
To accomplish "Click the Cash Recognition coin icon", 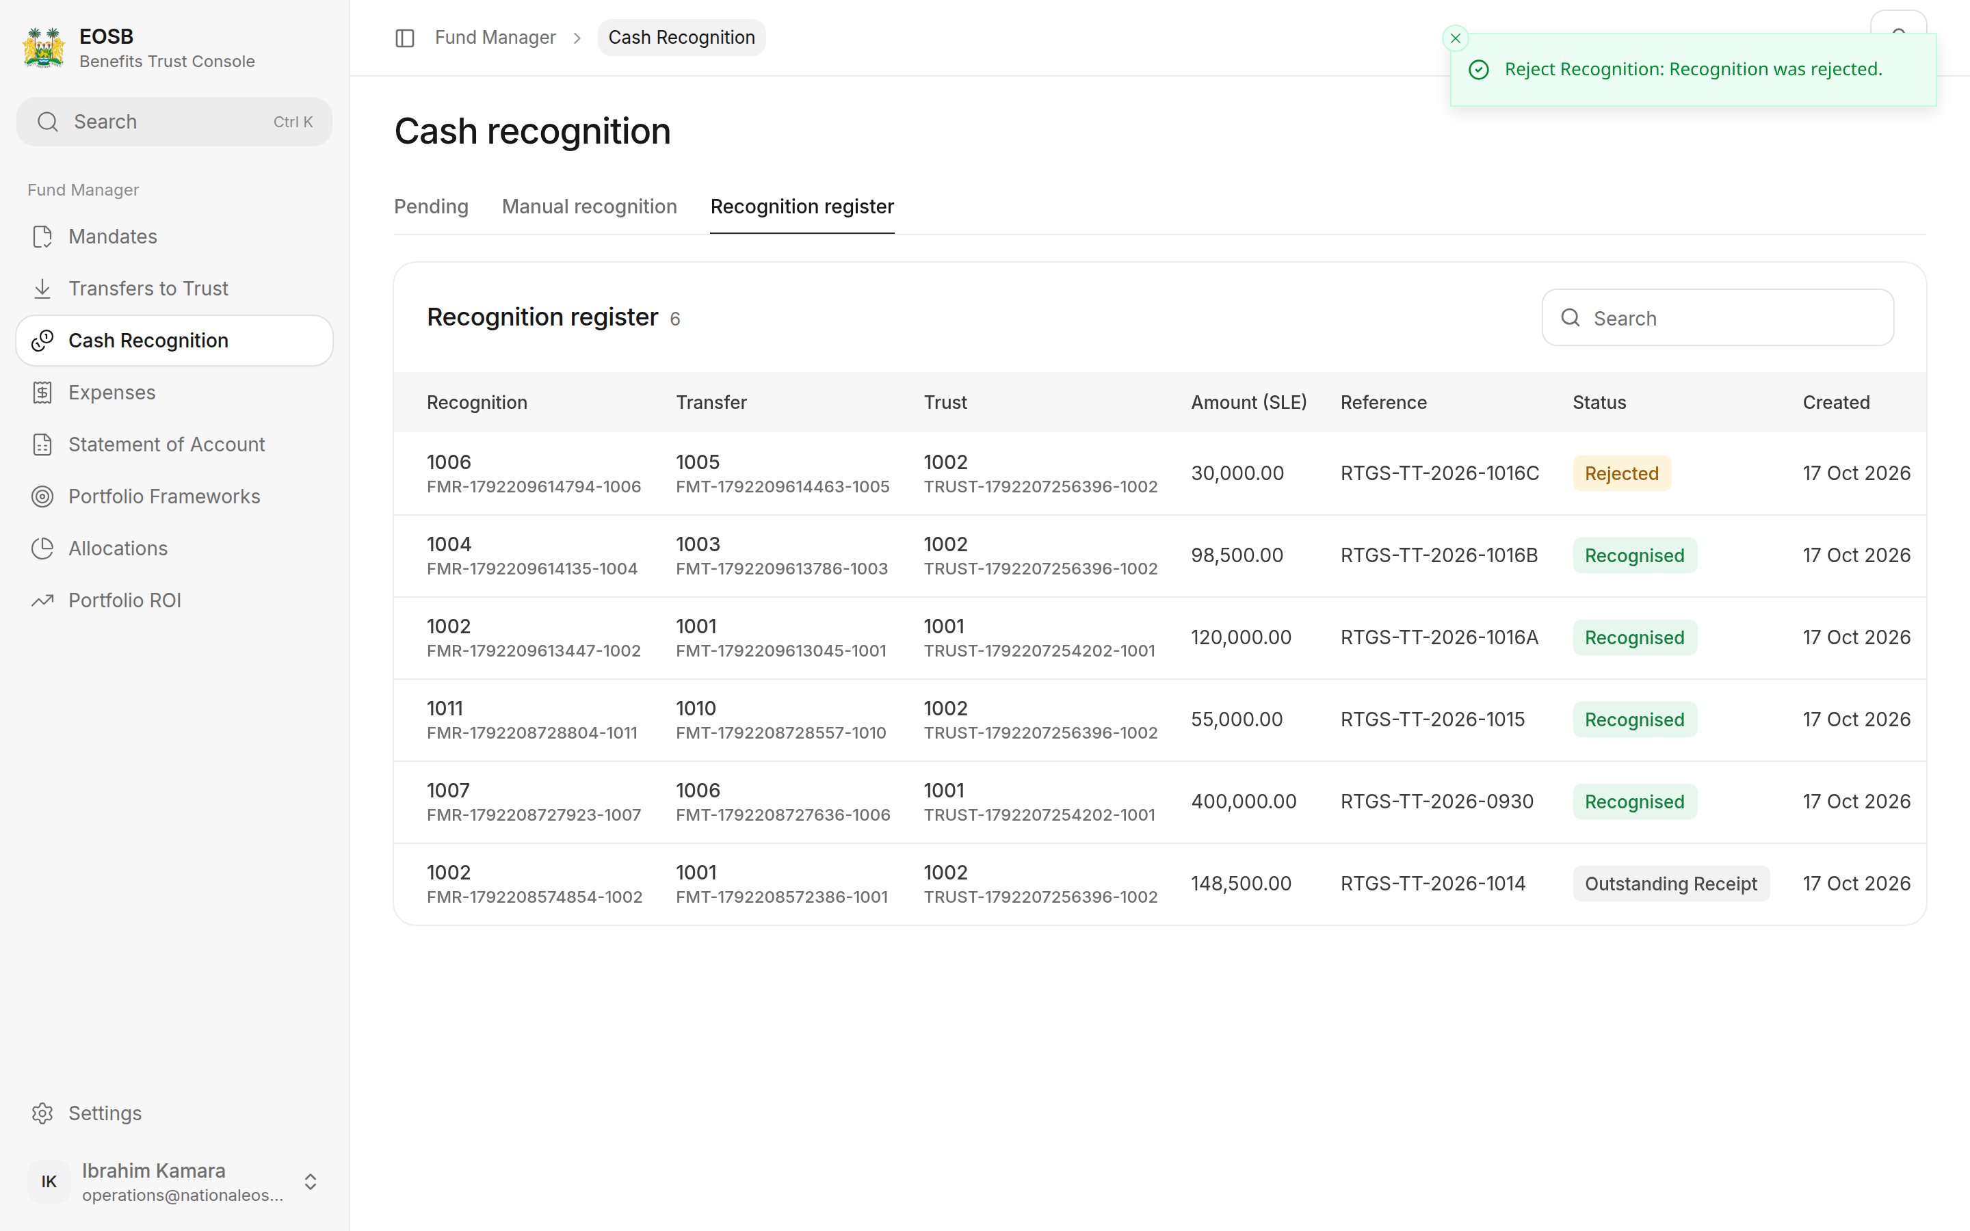I will click(42, 341).
